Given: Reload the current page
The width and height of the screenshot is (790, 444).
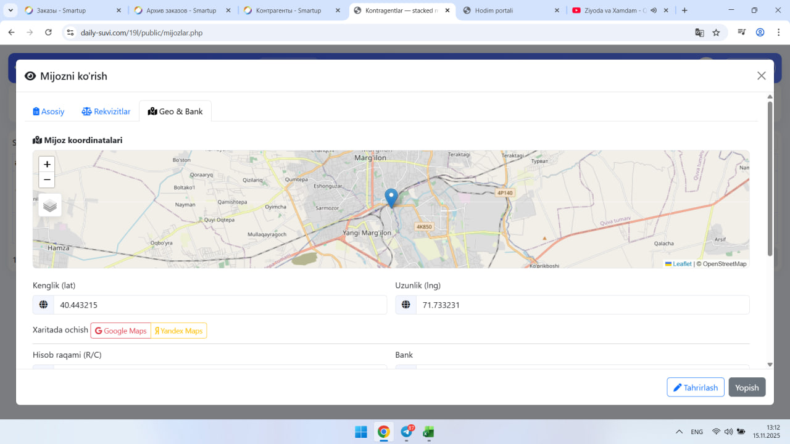Looking at the screenshot, I should click(48, 33).
